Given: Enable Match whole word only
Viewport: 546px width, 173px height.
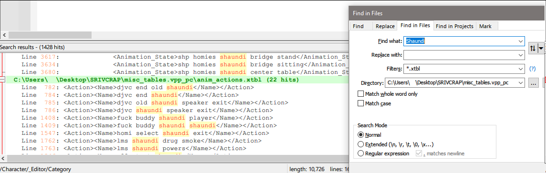Looking at the screenshot, I should [x=361, y=94].
